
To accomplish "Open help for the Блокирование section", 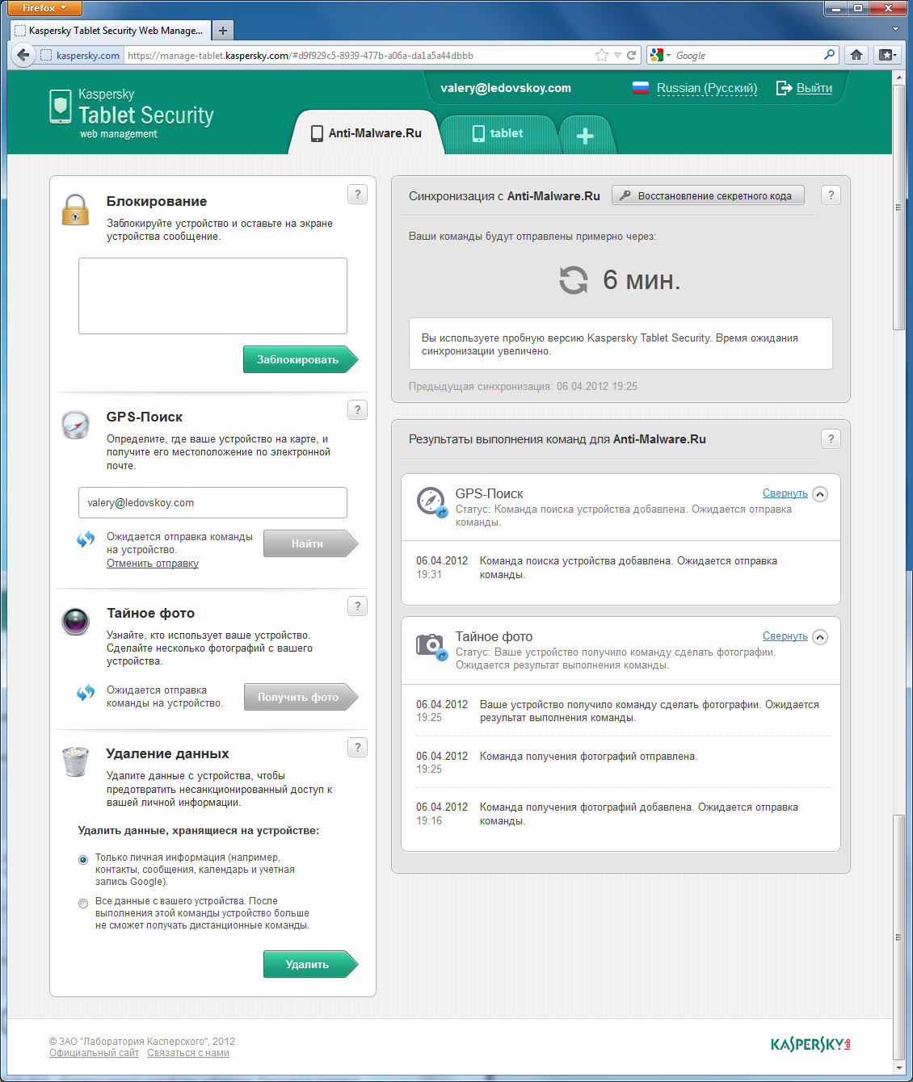I will tap(358, 195).
